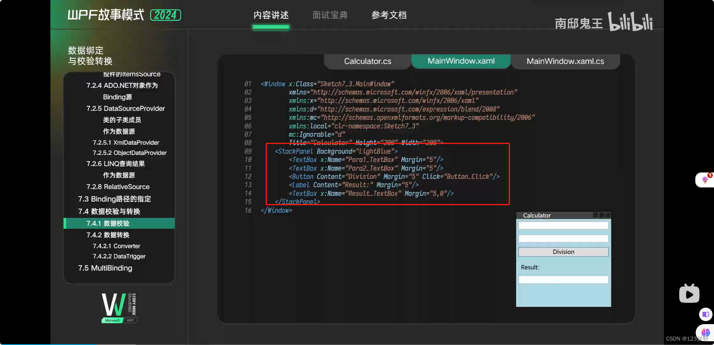Switch to the 面试宝典 tab

[x=330, y=15]
